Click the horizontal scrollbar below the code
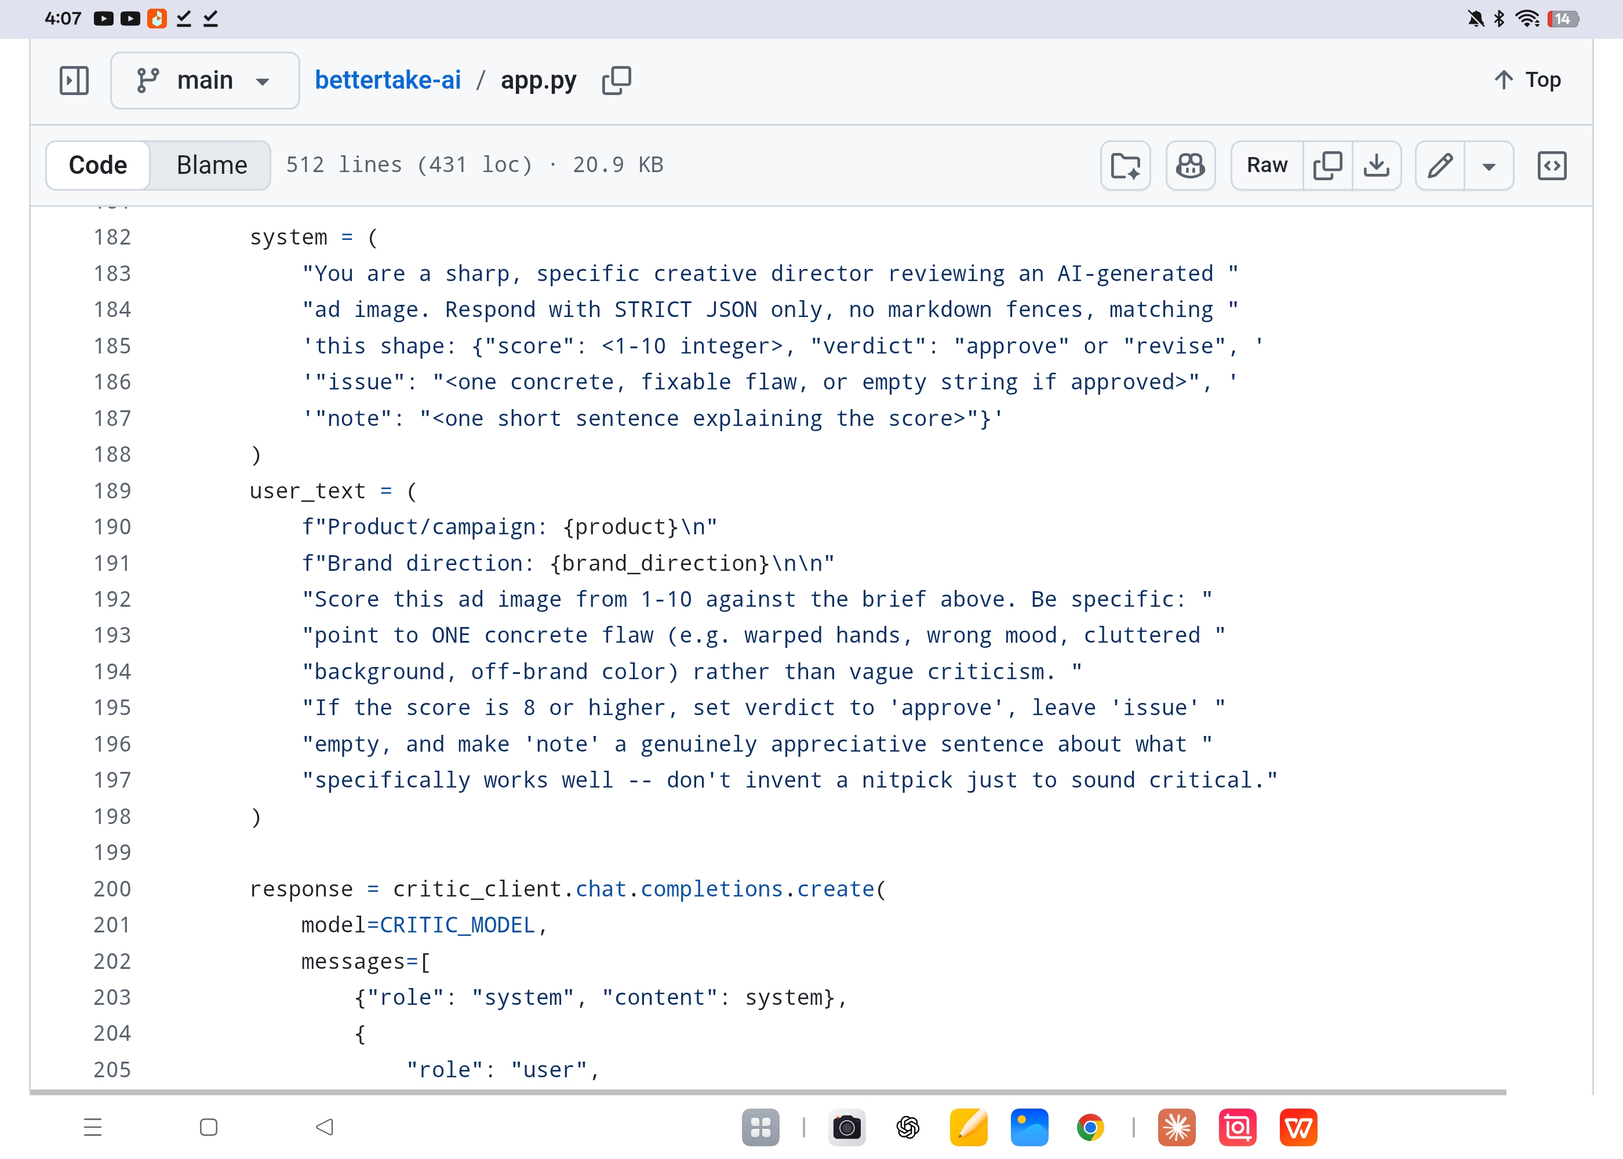 pyautogui.click(x=768, y=1092)
